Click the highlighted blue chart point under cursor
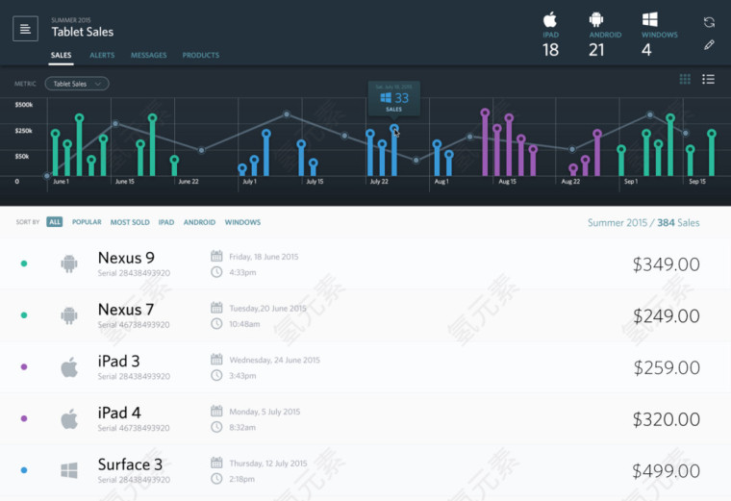 point(394,128)
